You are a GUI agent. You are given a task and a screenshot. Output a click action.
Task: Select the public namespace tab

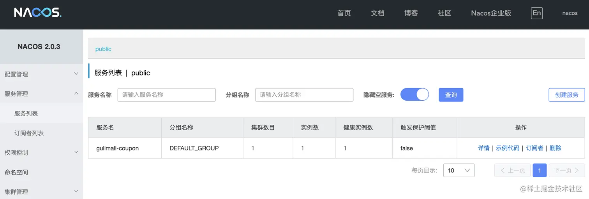click(103, 49)
